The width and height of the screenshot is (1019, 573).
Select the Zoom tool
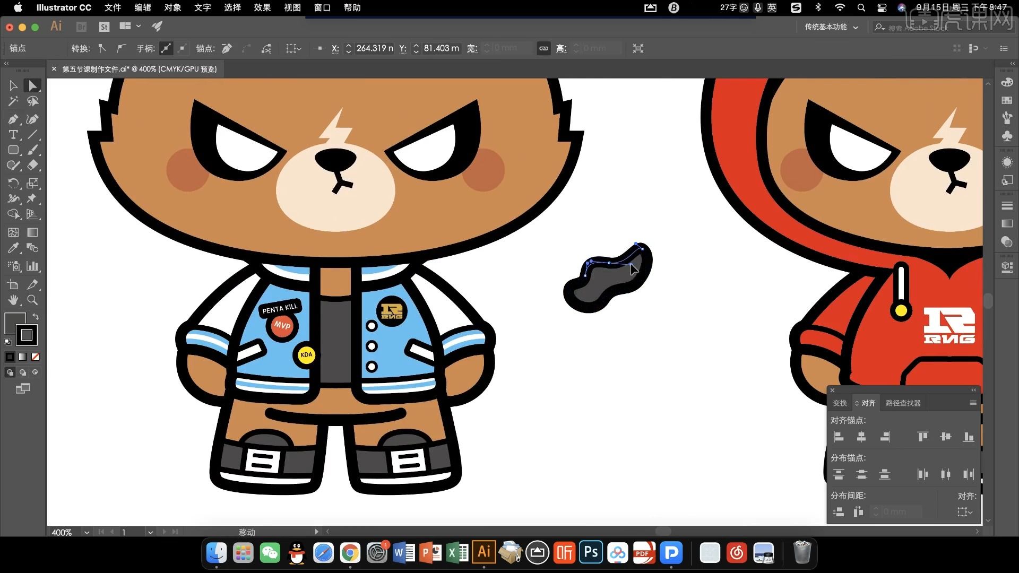coord(32,300)
